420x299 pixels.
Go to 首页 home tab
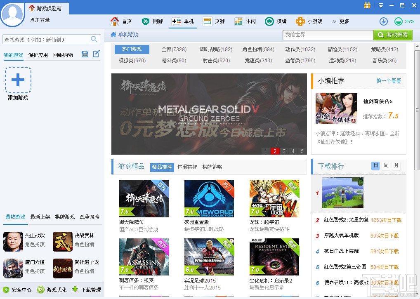pyautogui.click(x=121, y=21)
